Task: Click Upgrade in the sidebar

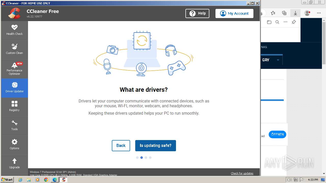Action: pos(15,164)
